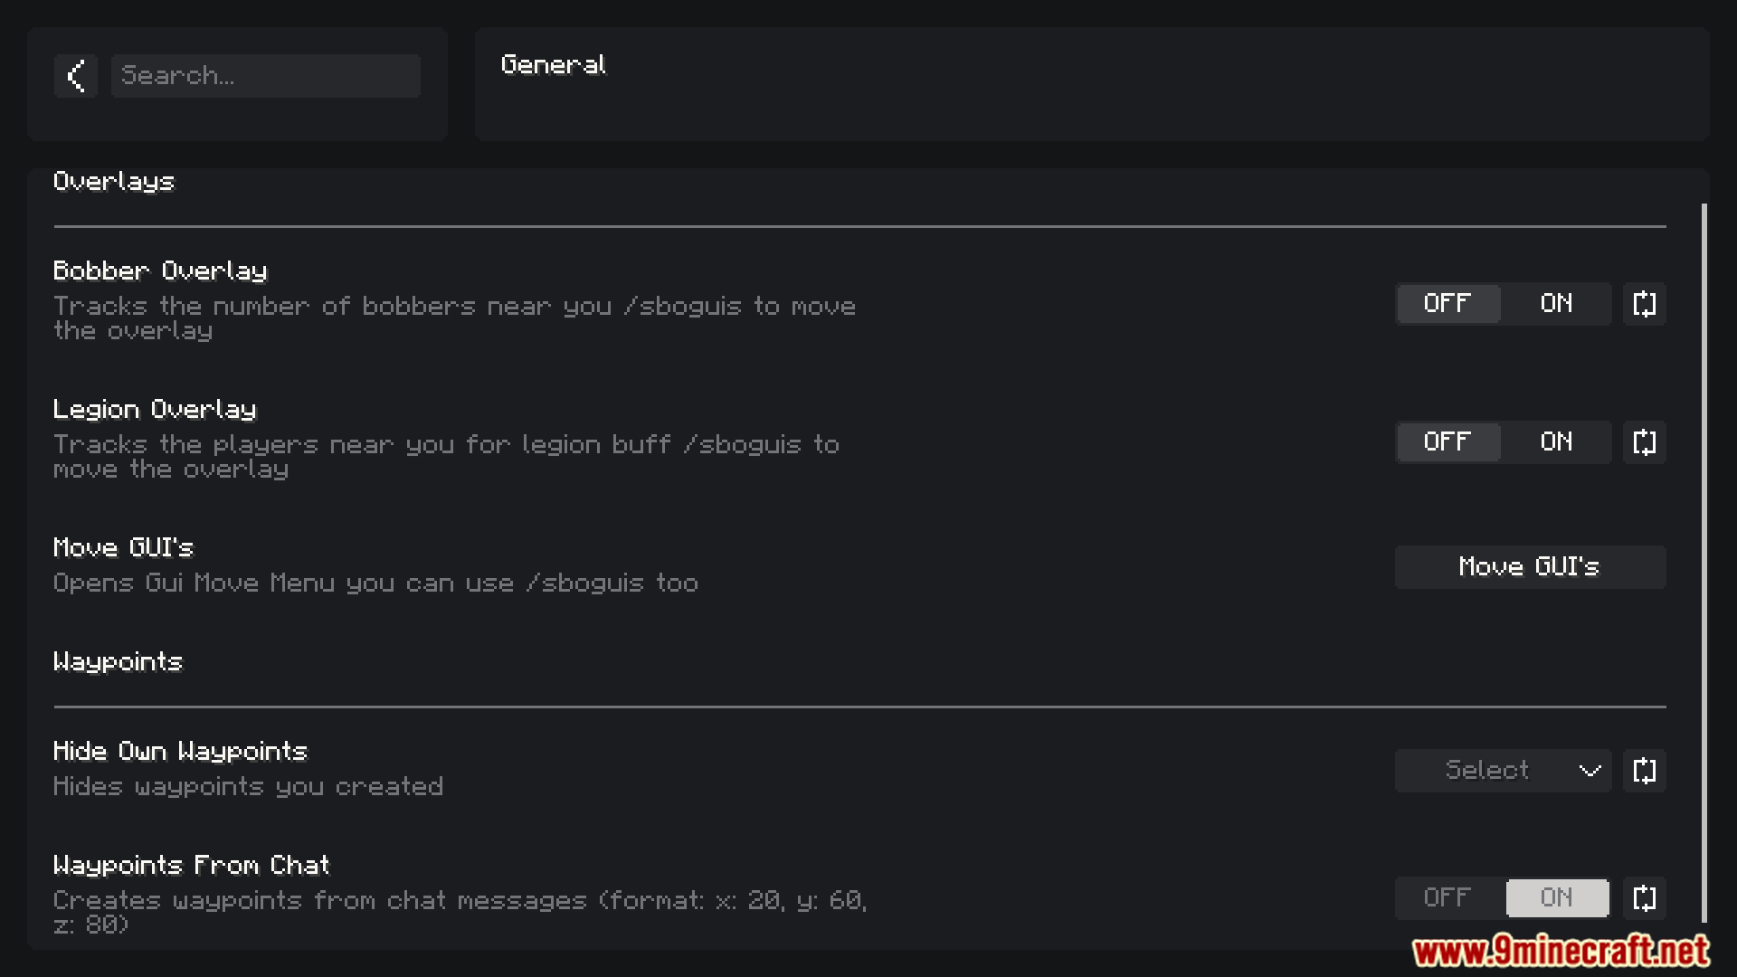Click the General category header
This screenshot has height=977, width=1737.
554,65
